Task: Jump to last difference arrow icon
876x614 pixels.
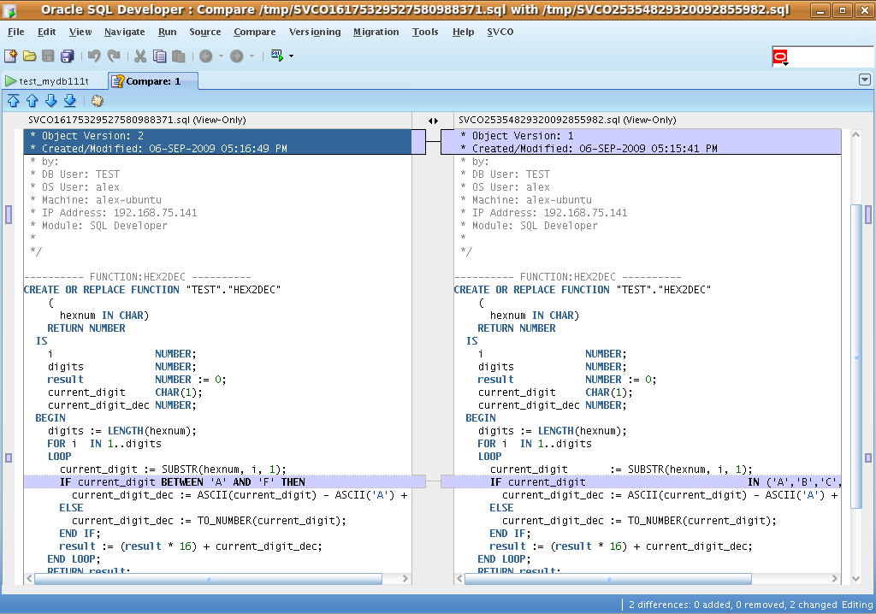Action: (x=69, y=101)
